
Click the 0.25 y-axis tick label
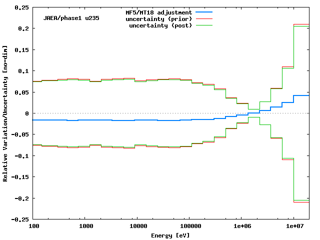point(21,7)
